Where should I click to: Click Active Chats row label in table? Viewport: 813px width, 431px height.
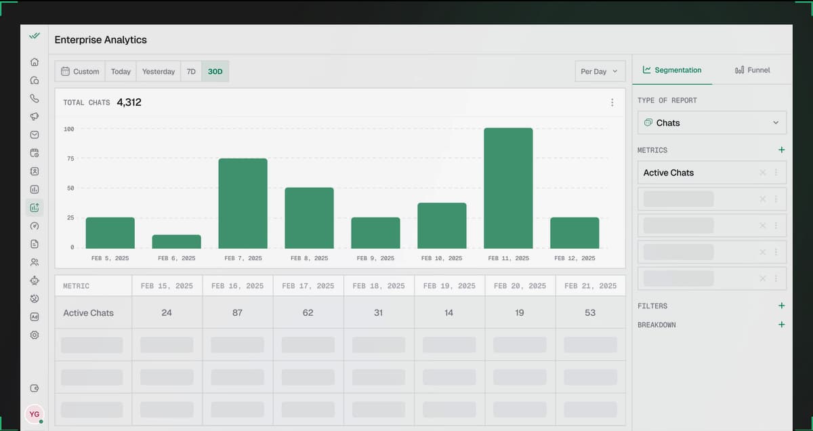[88, 313]
